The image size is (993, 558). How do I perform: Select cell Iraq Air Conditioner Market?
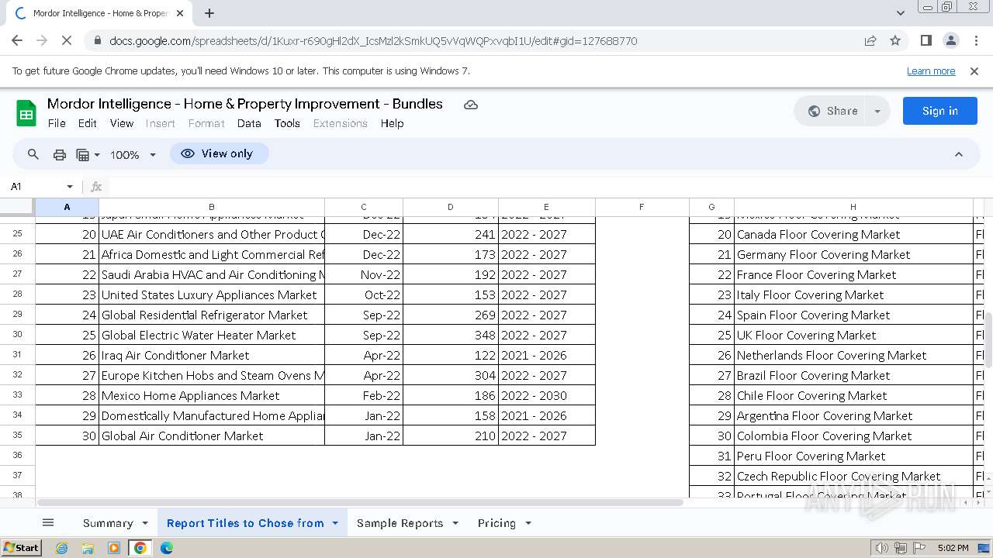(x=212, y=355)
